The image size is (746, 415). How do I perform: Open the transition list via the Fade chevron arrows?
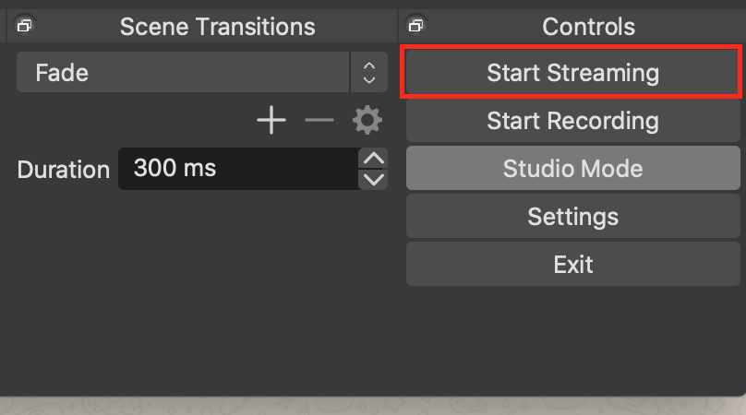point(369,72)
